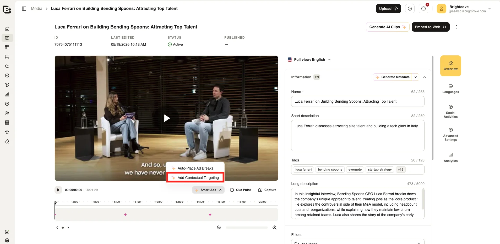Zoom out the timeline
Image resolution: width=500 pixels, height=244 pixels.
point(219,228)
